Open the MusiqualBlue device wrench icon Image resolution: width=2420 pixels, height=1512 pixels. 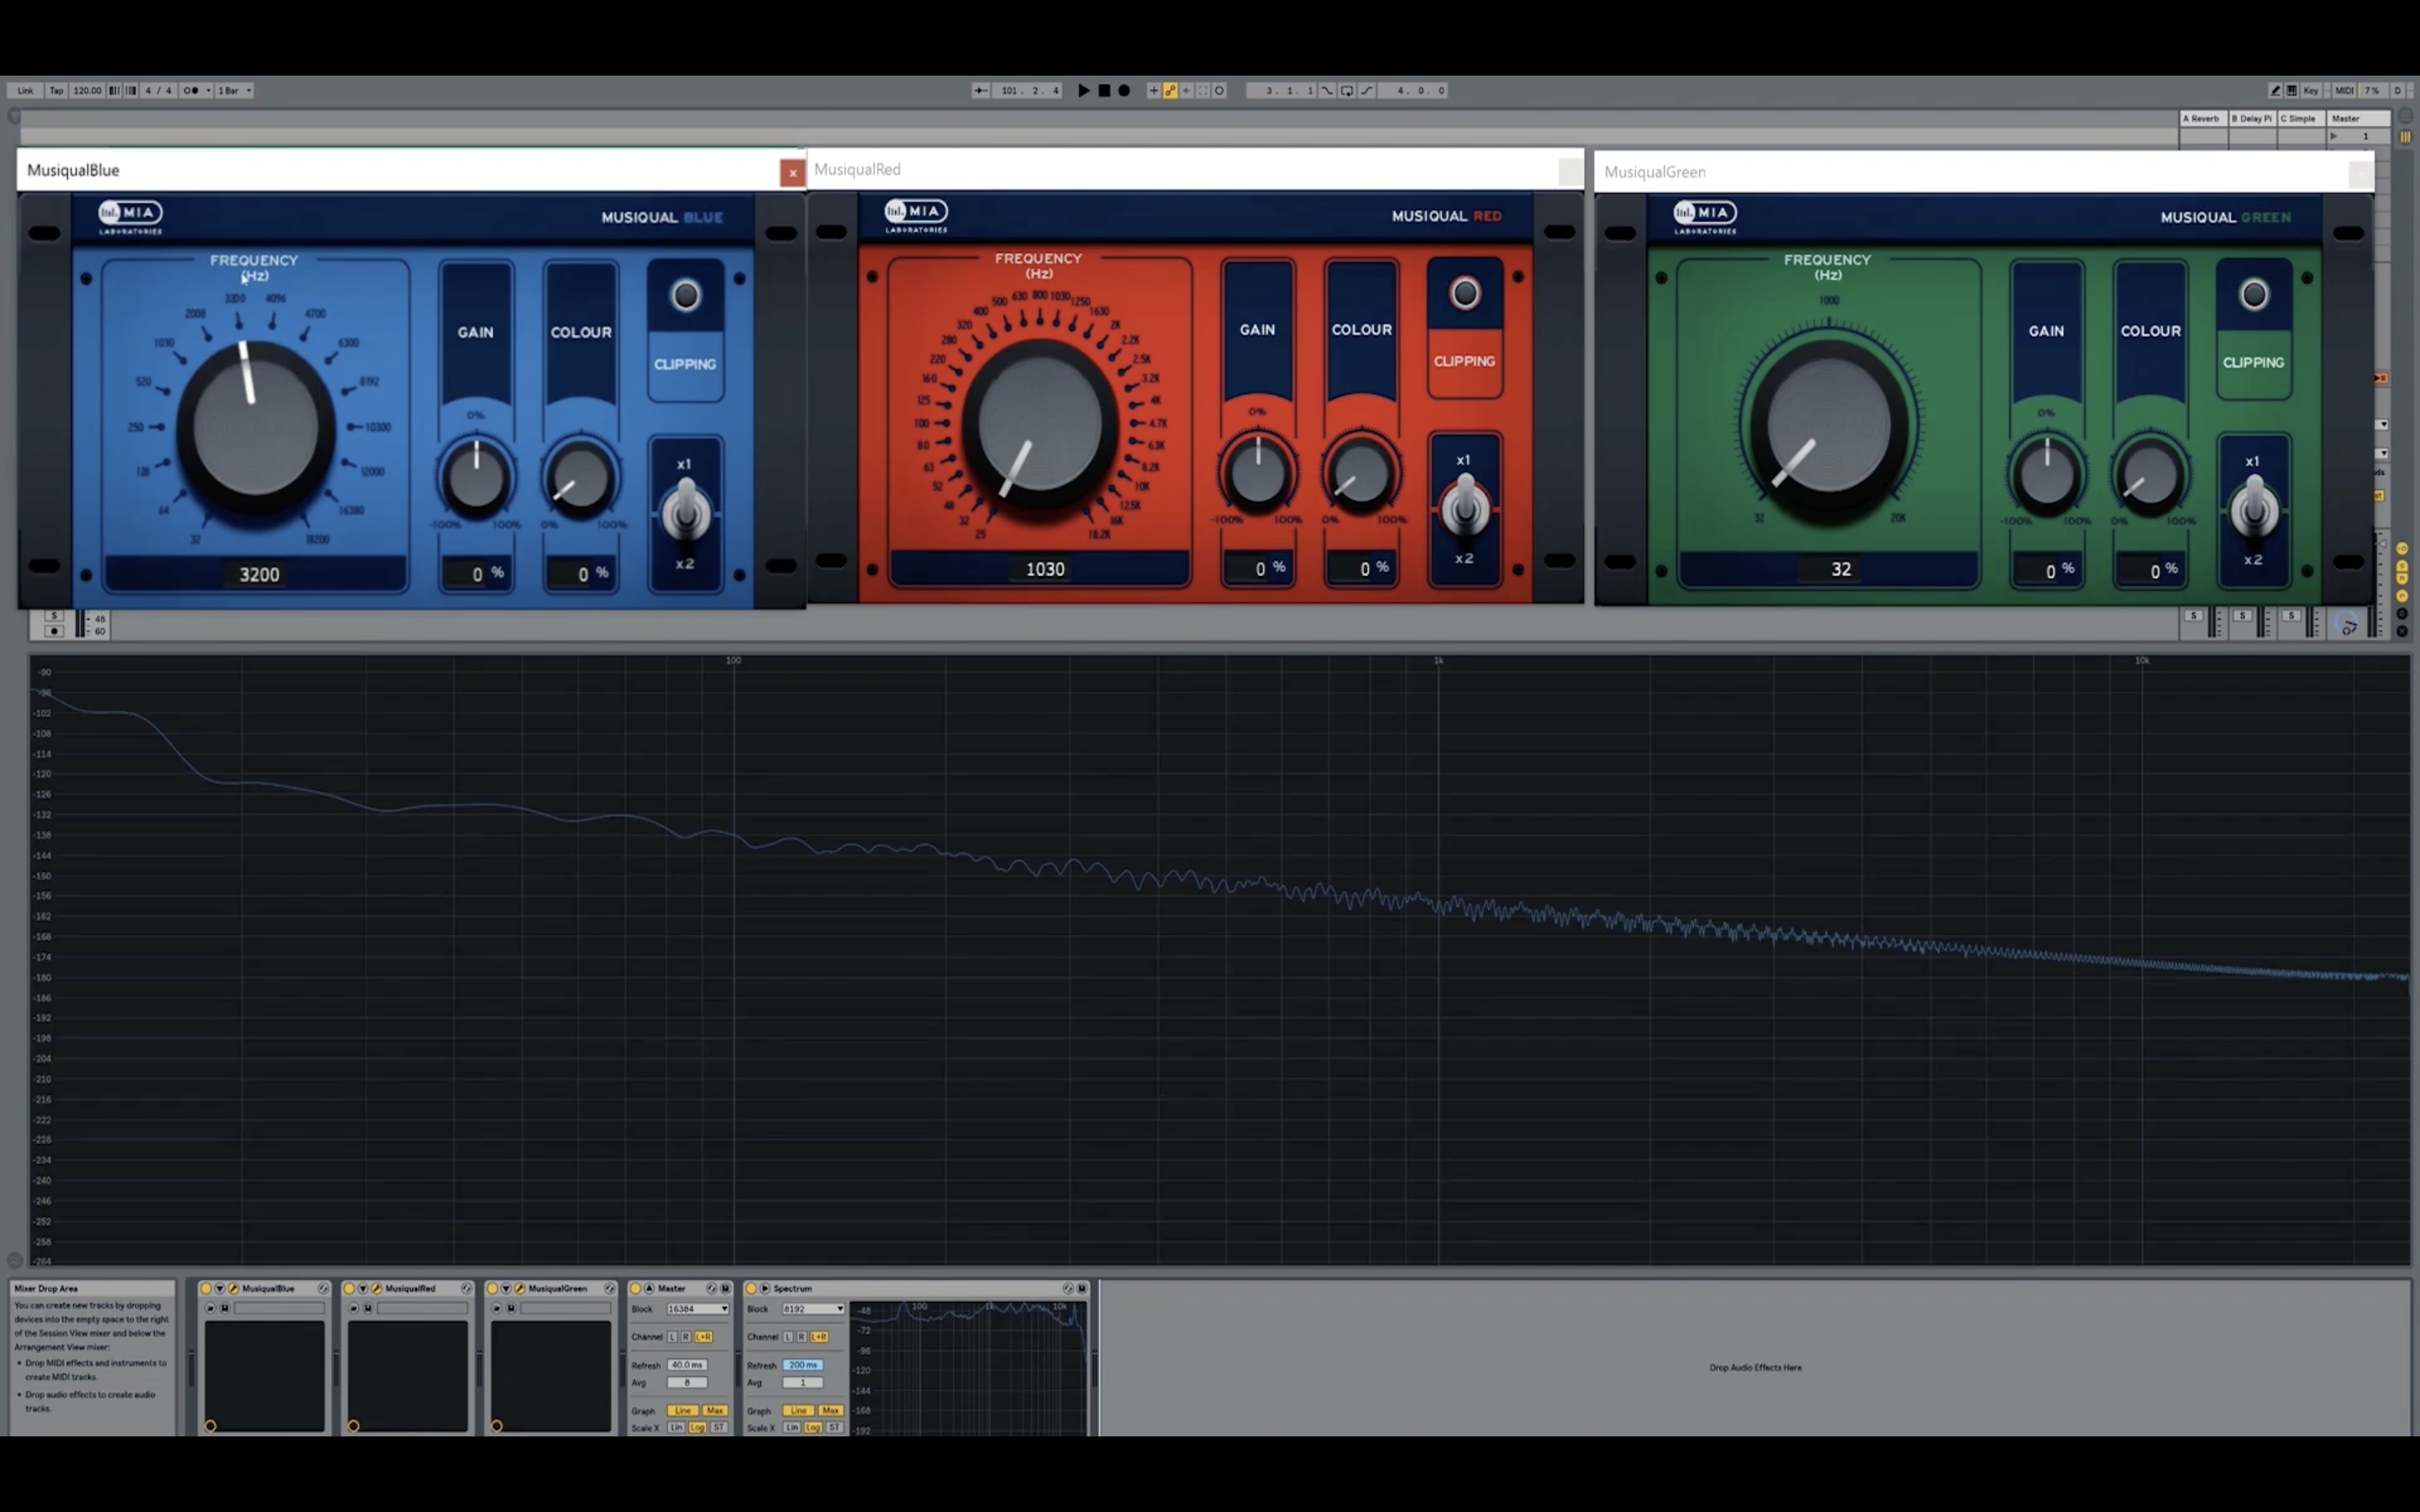pyautogui.click(x=233, y=1288)
